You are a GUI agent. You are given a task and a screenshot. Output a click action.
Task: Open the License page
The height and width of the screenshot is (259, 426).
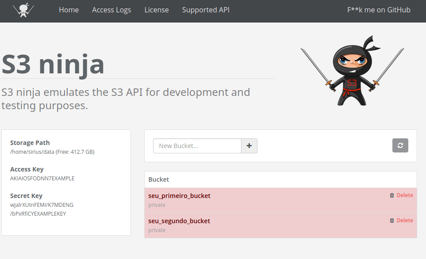[x=157, y=10]
